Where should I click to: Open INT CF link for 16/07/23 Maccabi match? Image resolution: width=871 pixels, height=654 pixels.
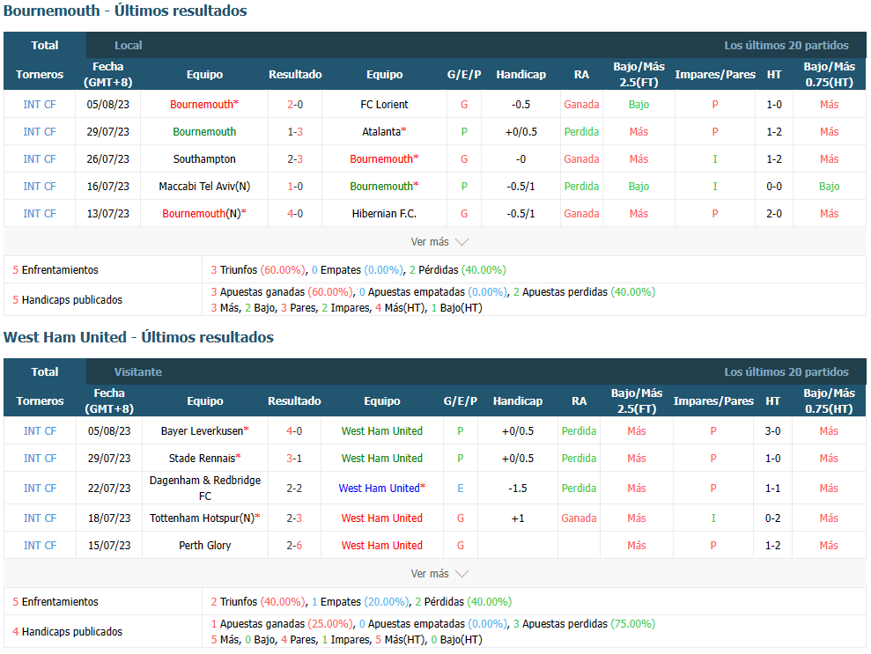tap(40, 186)
